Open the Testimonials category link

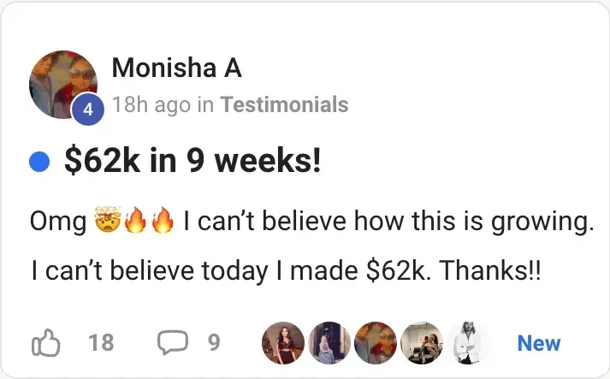click(x=284, y=105)
